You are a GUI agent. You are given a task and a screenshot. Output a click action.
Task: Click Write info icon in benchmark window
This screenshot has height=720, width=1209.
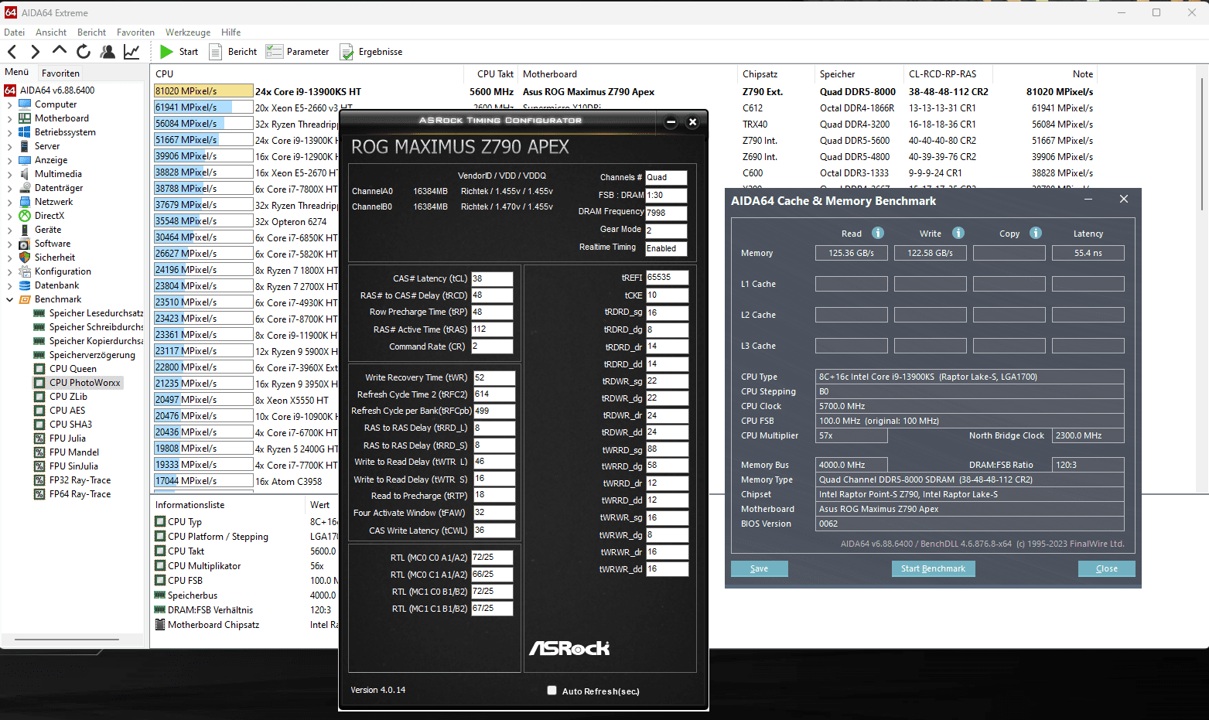click(x=958, y=233)
